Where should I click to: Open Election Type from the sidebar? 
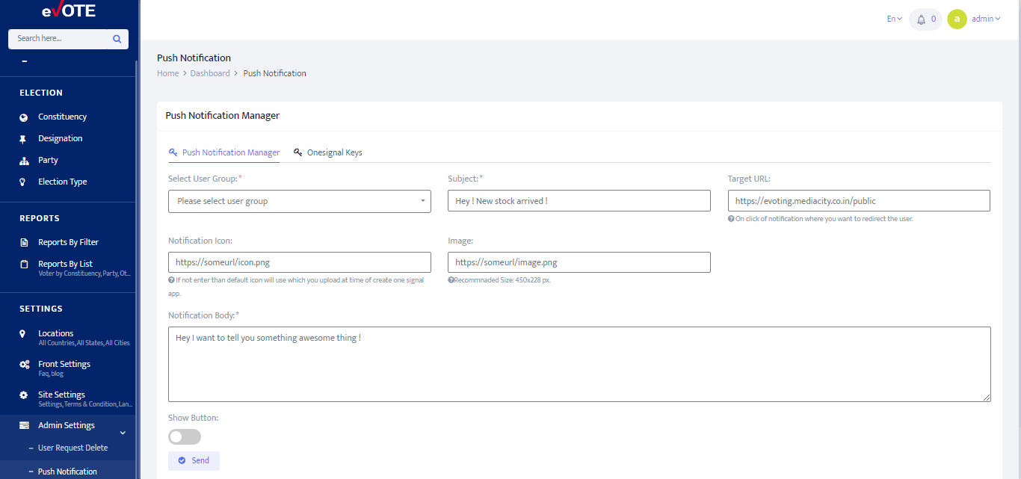click(62, 182)
